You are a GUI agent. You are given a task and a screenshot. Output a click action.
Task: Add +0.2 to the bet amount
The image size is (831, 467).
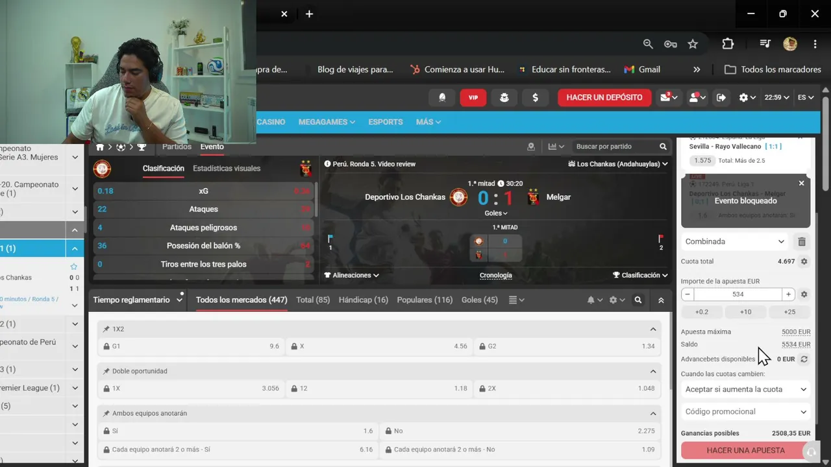702,312
